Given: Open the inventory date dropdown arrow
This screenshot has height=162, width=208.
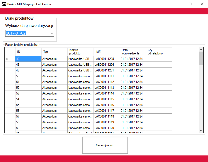Looking at the screenshot, I should [52, 33].
